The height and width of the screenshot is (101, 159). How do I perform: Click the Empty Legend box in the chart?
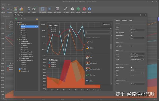106,24
